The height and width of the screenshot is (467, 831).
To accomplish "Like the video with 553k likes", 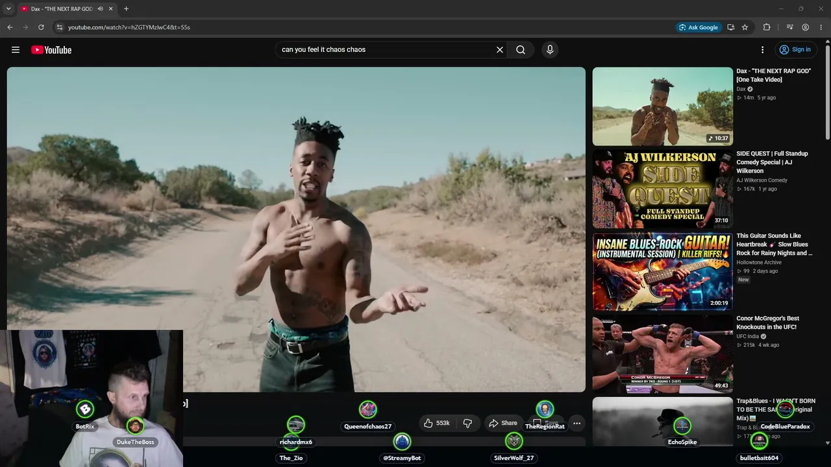I will tap(438, 423).
